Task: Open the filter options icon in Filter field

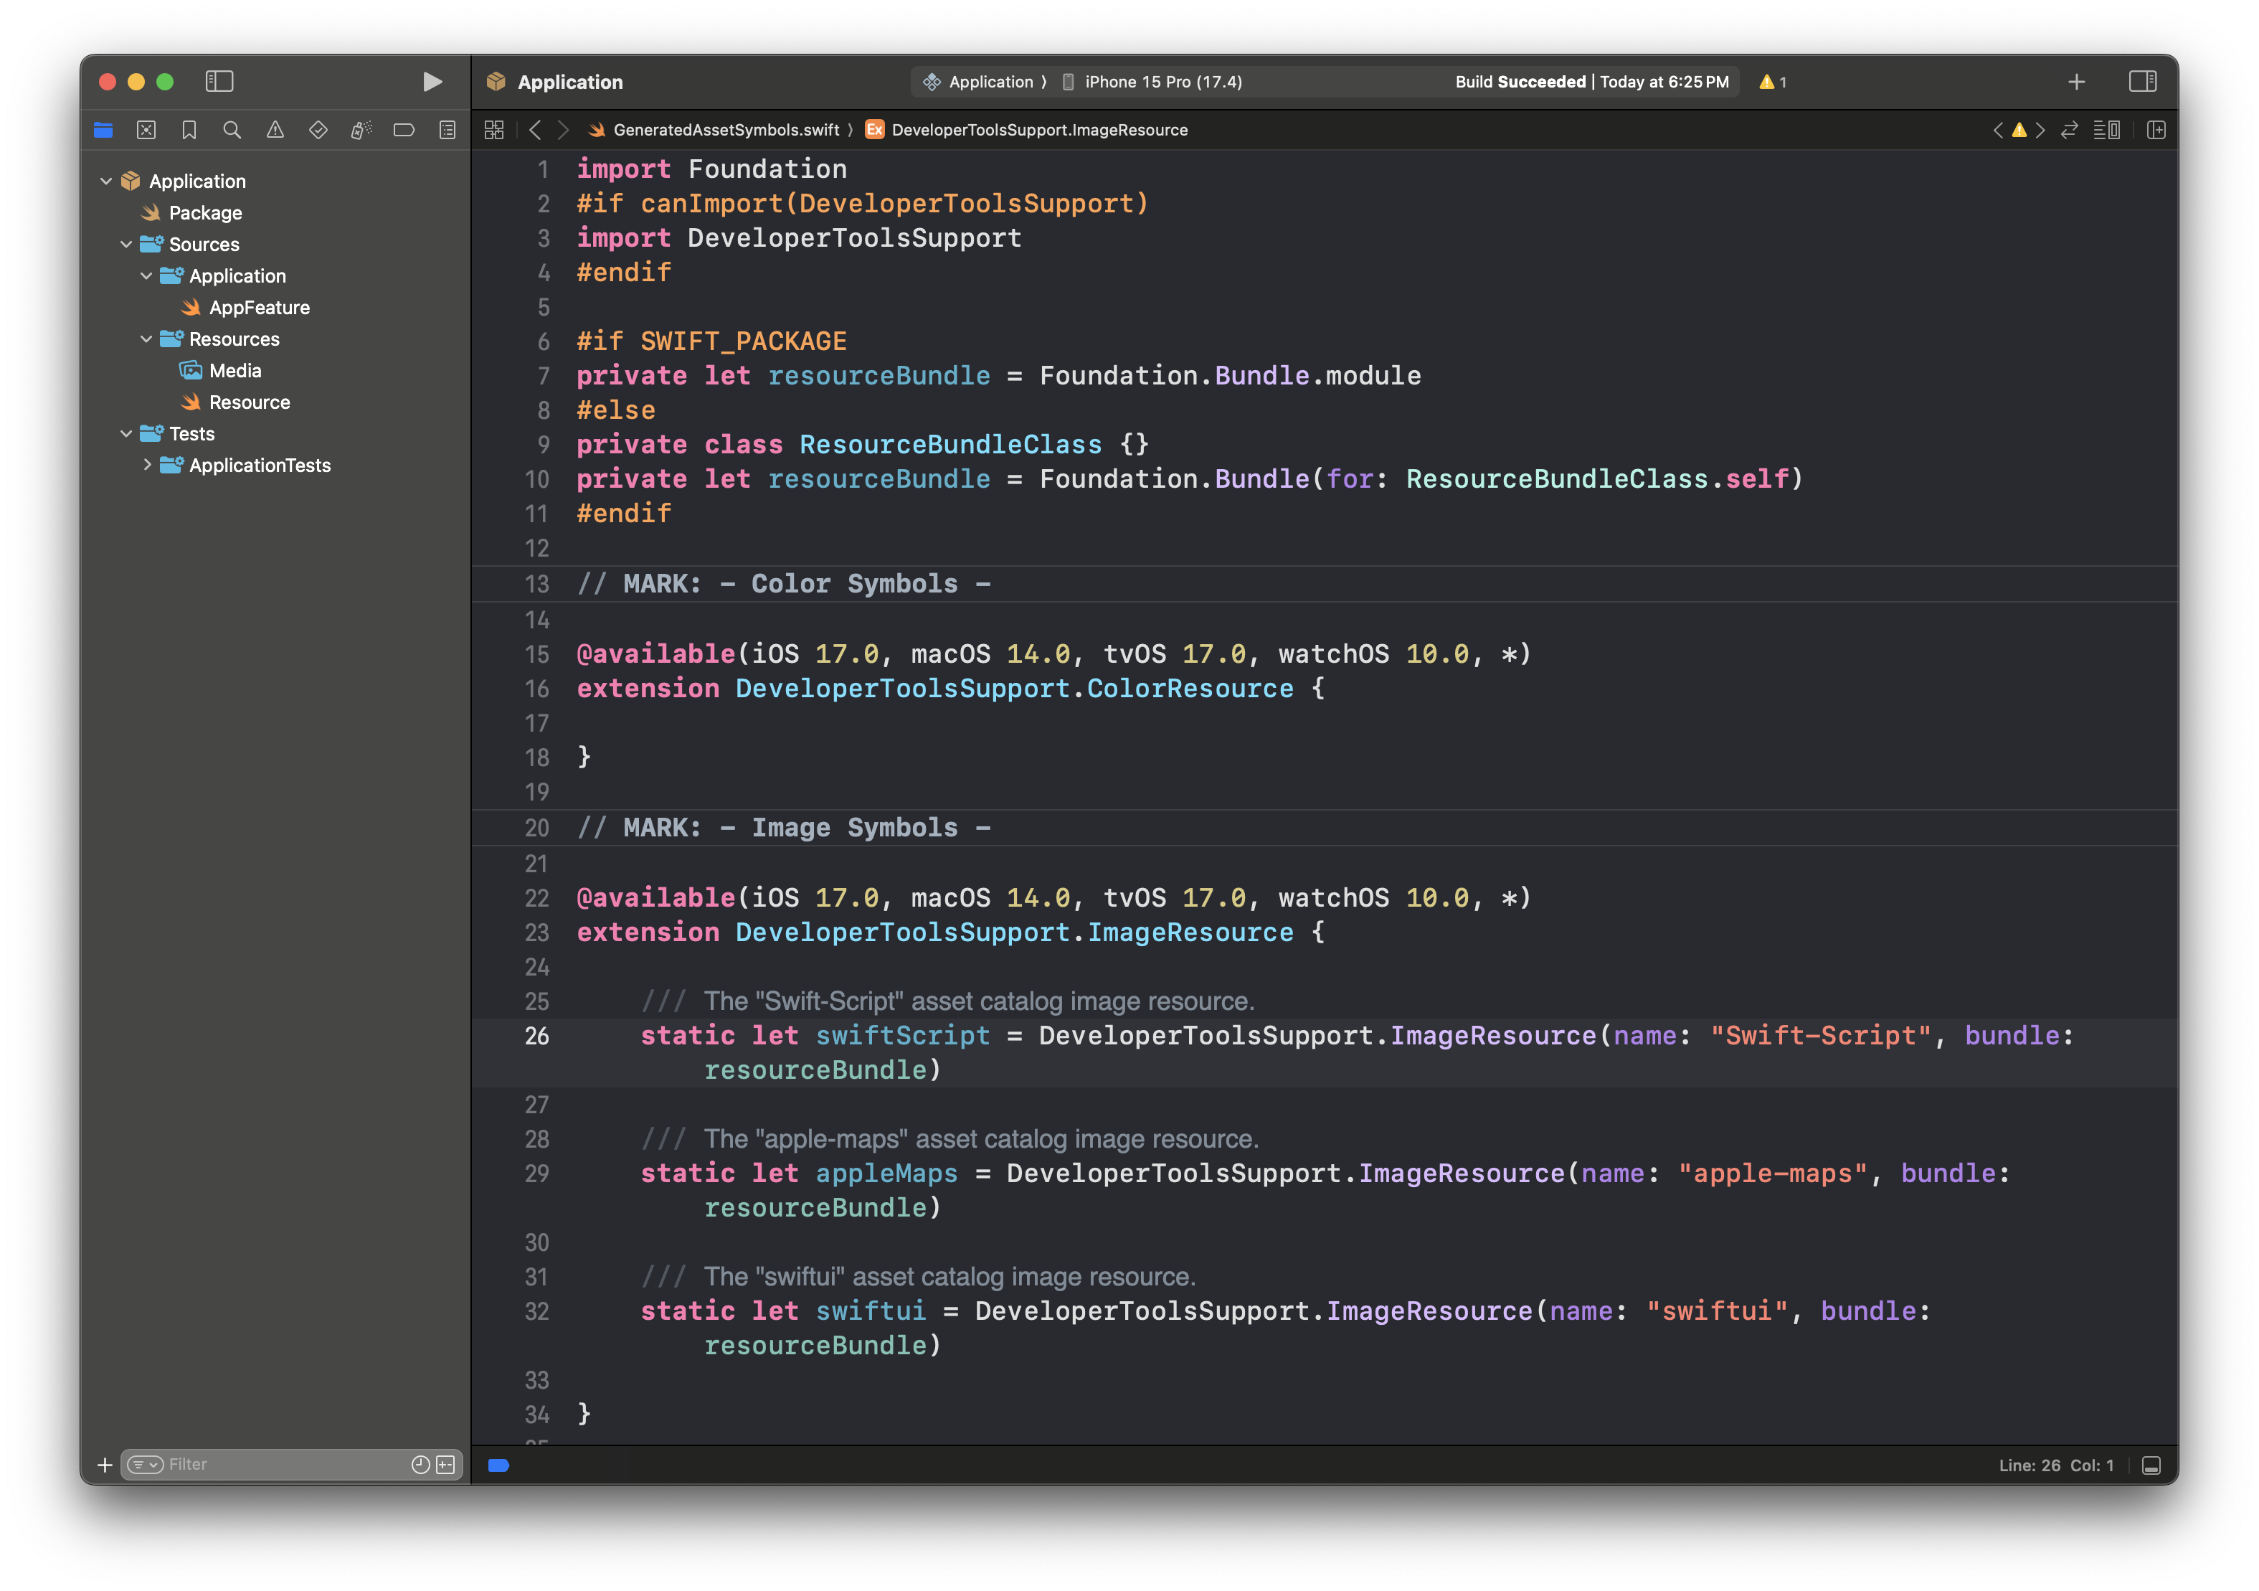Action: [x=146, y=1464]
